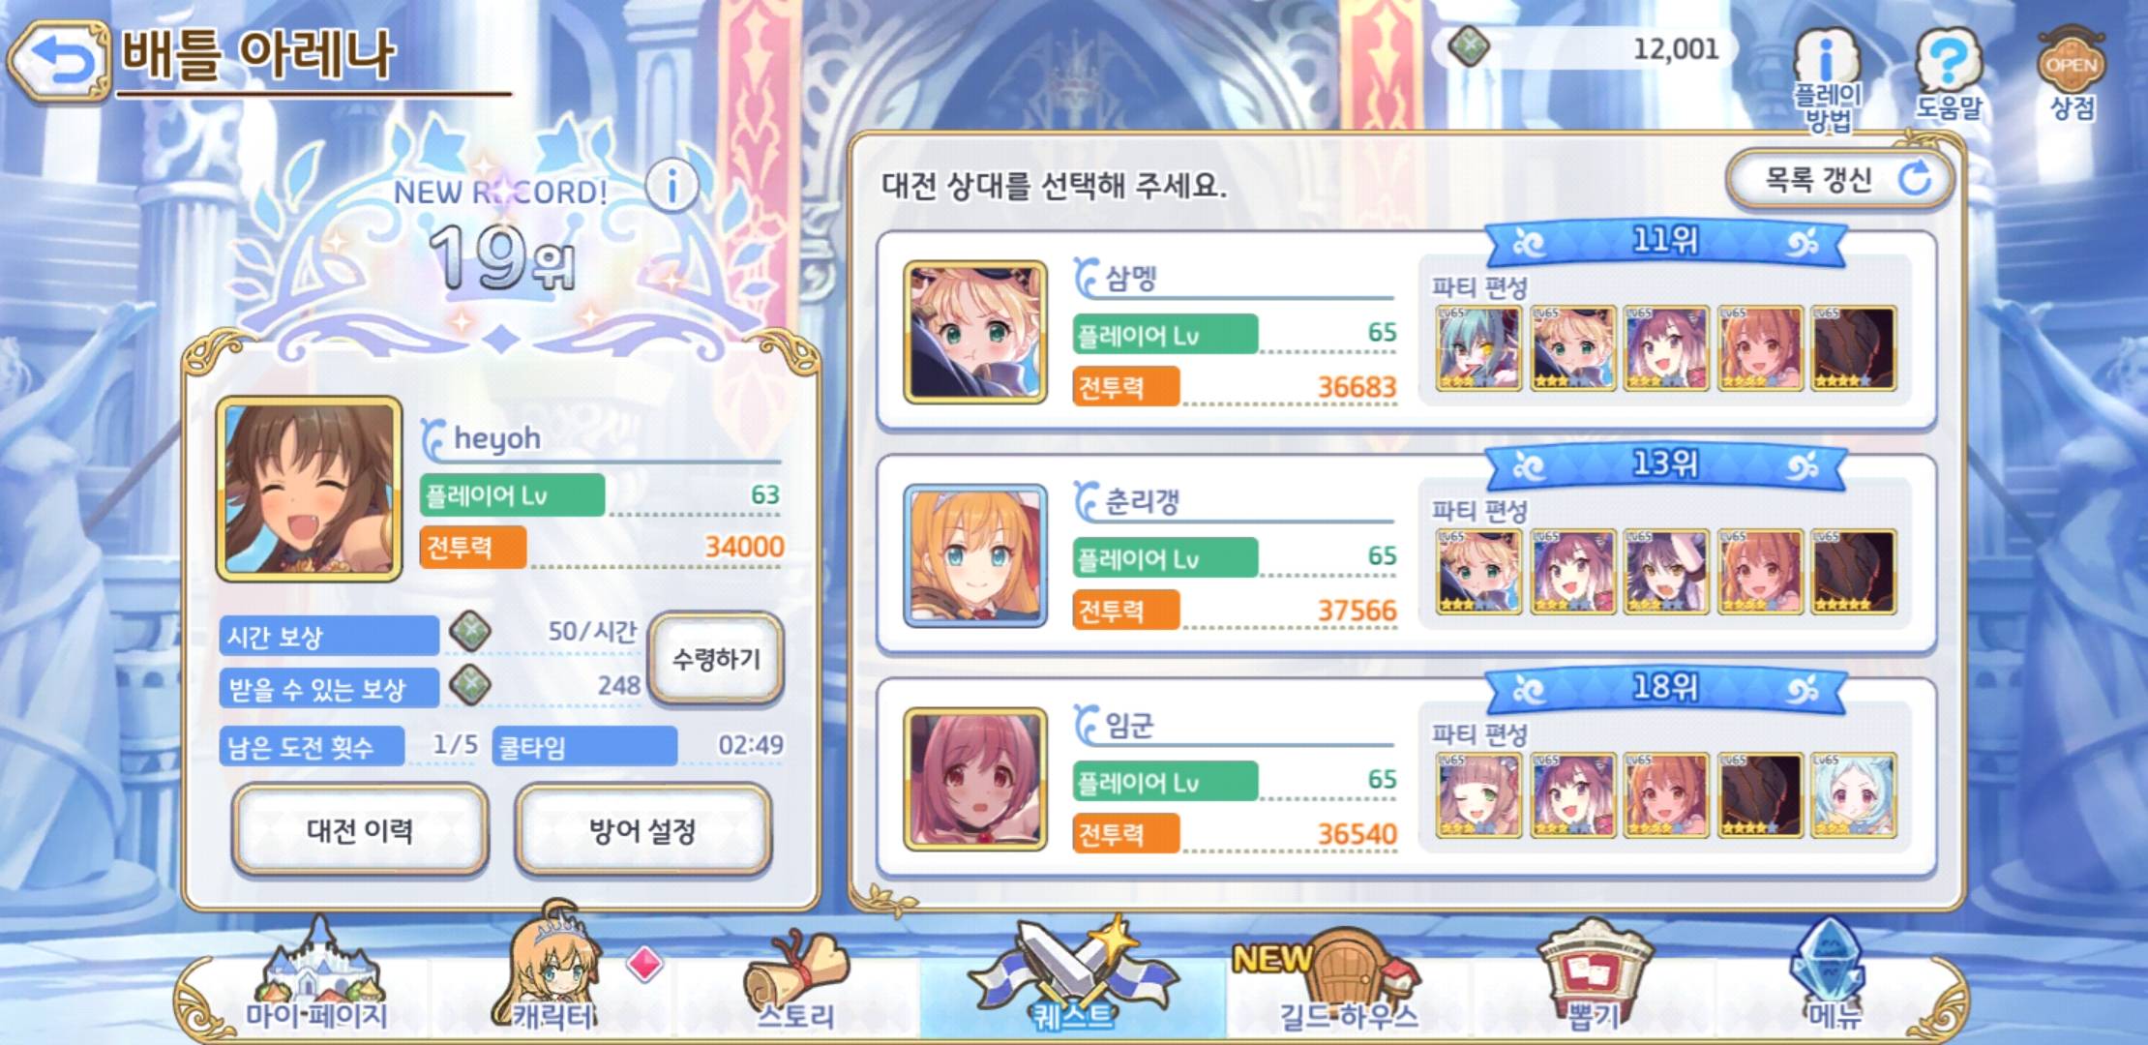Switch to 퀘스트 crossed swords tab
Viewport: 2148px width, 1045px height.
point(1072,975)
